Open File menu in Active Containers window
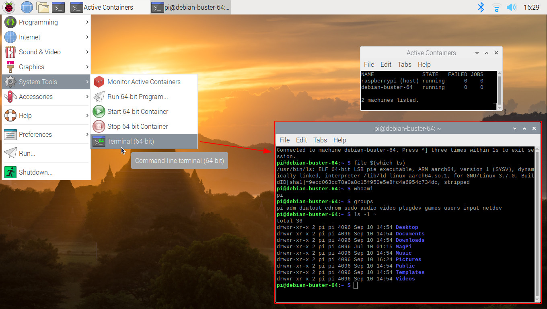Screen dimensions: 547x309 coord(369,64)
